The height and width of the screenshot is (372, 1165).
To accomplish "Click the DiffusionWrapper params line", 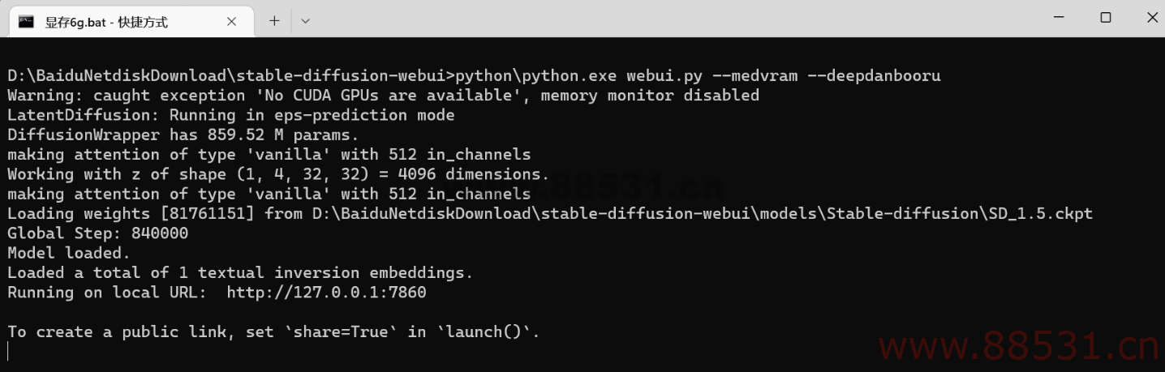I will point(183,135).
